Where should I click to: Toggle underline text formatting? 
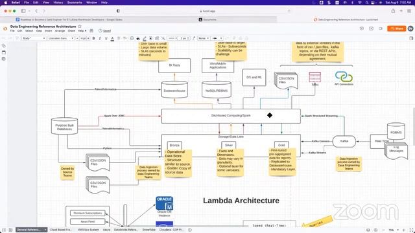[106, 38]
